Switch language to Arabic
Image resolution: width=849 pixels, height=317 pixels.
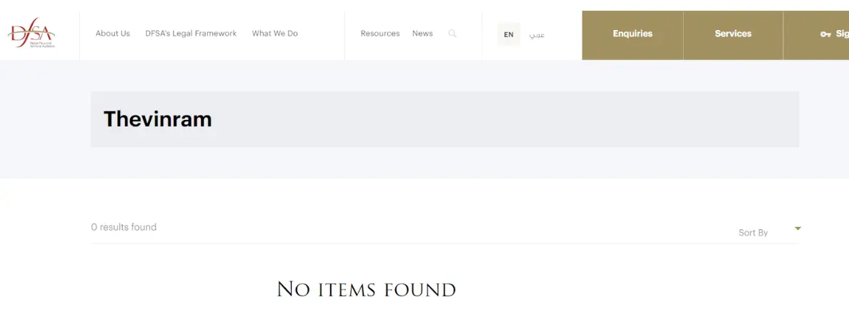pyautogui.click(x=537, y=34)
